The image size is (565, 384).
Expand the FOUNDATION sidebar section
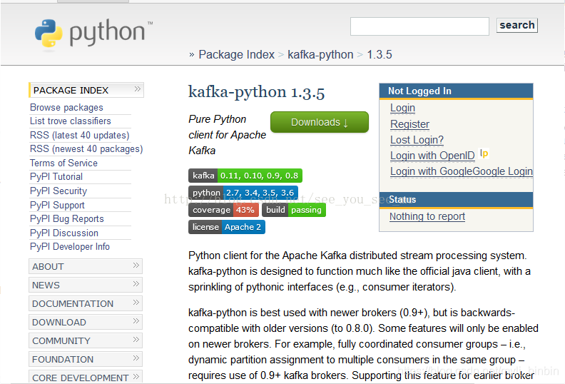pyautogui.click(x=86, y=359)
